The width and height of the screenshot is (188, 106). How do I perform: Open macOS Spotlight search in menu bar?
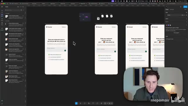click(173, 1)
